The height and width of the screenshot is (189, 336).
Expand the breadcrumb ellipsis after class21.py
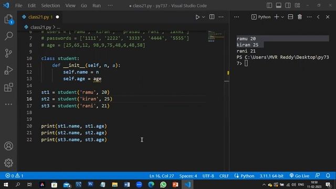point(58,27)
